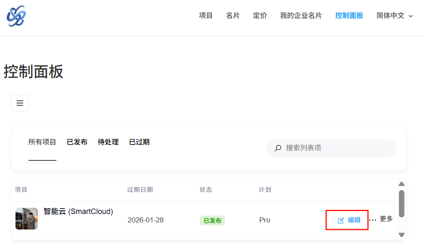The width and height of the screenshot is (424, 245).
Task: Expand the 简体中文 language dropdown
Action: [394, 16]
